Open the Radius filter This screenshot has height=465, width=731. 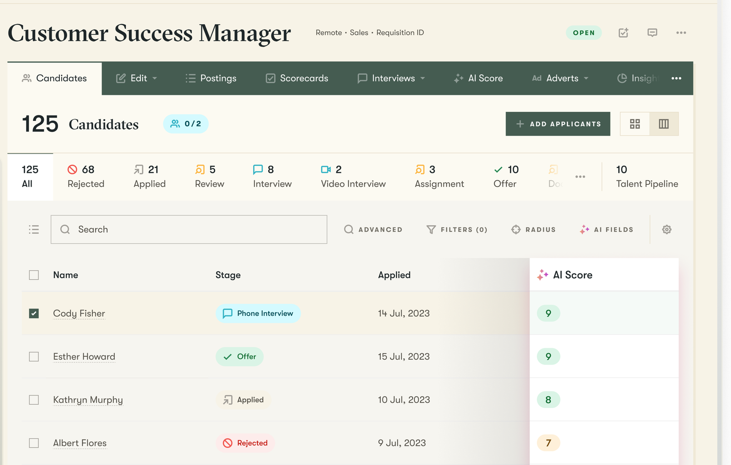click(534, 230)
